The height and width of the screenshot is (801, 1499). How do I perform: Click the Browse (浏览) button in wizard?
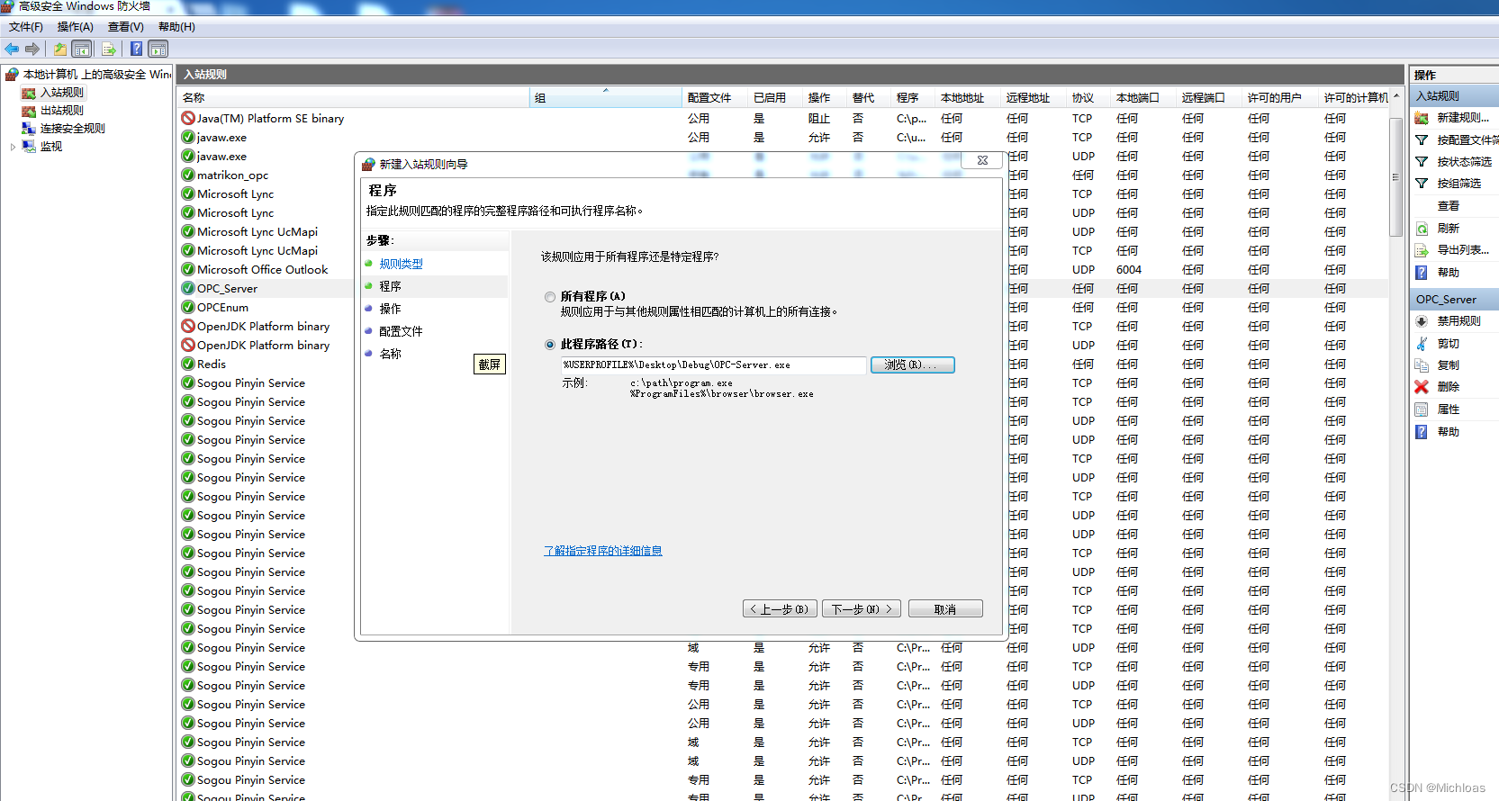click(912, 364)
